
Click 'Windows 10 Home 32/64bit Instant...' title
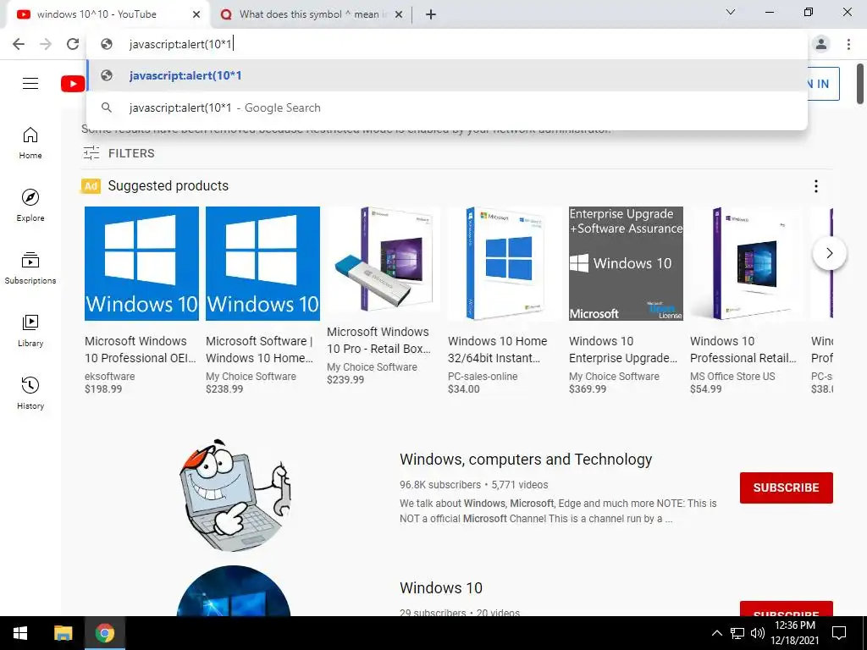[498, 350]
